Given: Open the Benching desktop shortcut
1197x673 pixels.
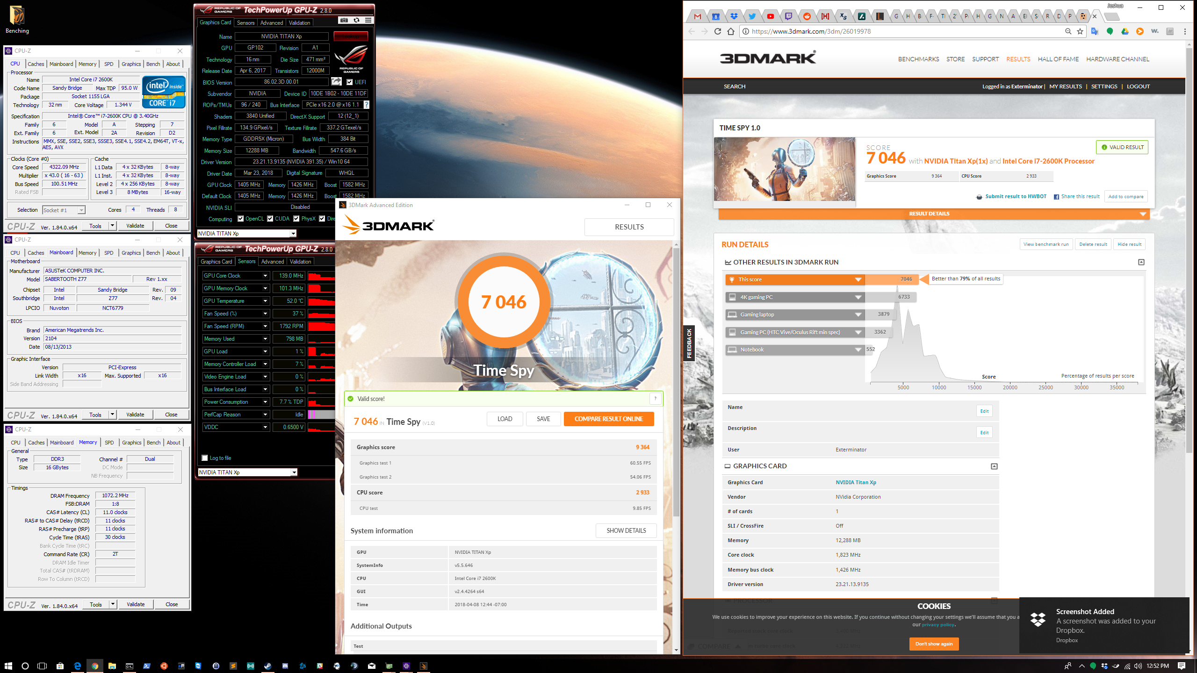Looking at the screenshot, I should [x=17, y=20].
